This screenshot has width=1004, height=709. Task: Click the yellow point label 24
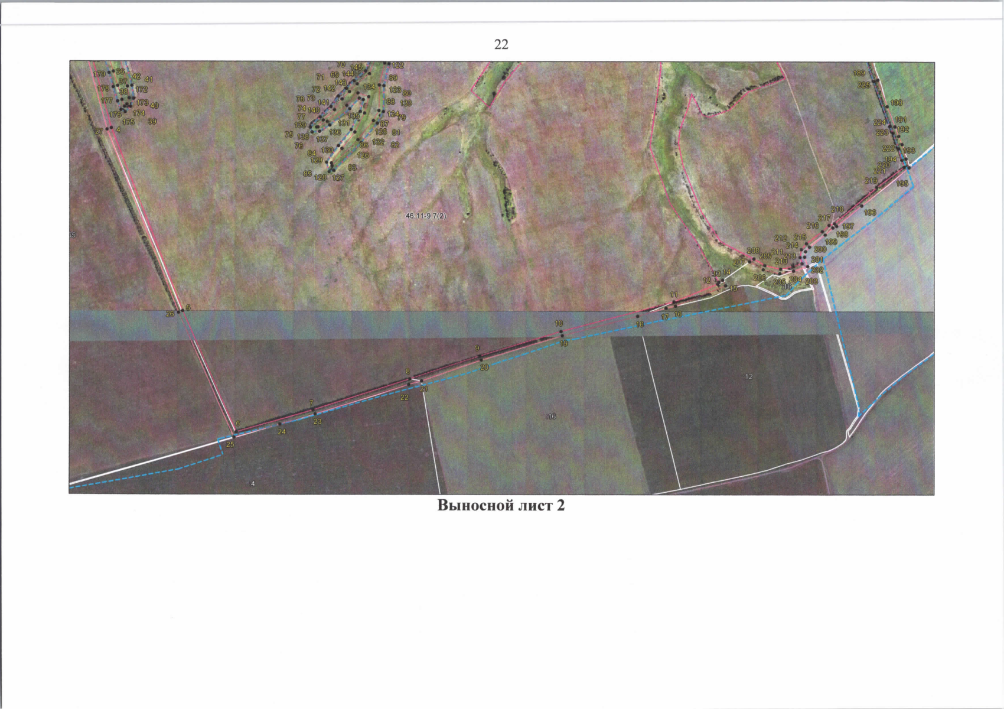(x=282, y=432)
